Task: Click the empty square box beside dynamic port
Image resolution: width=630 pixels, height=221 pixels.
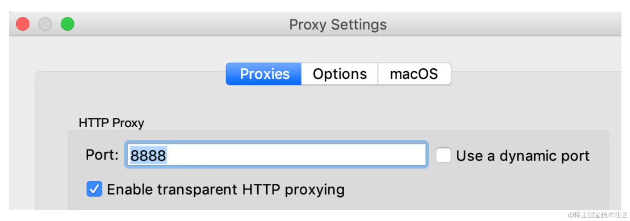Action: (x=443, y=155)
